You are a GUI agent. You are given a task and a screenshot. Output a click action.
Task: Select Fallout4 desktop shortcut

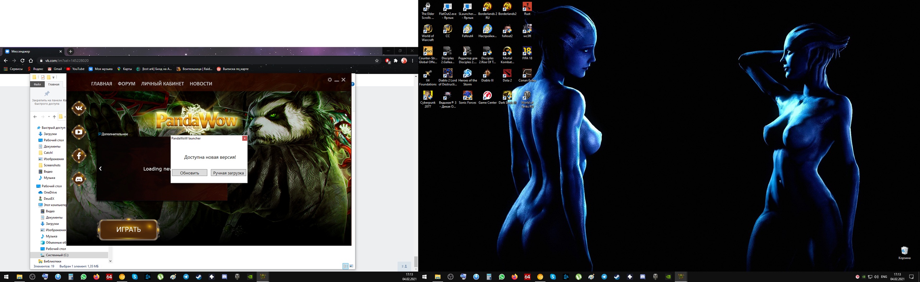pyautogui.click(x=468, y=31)
